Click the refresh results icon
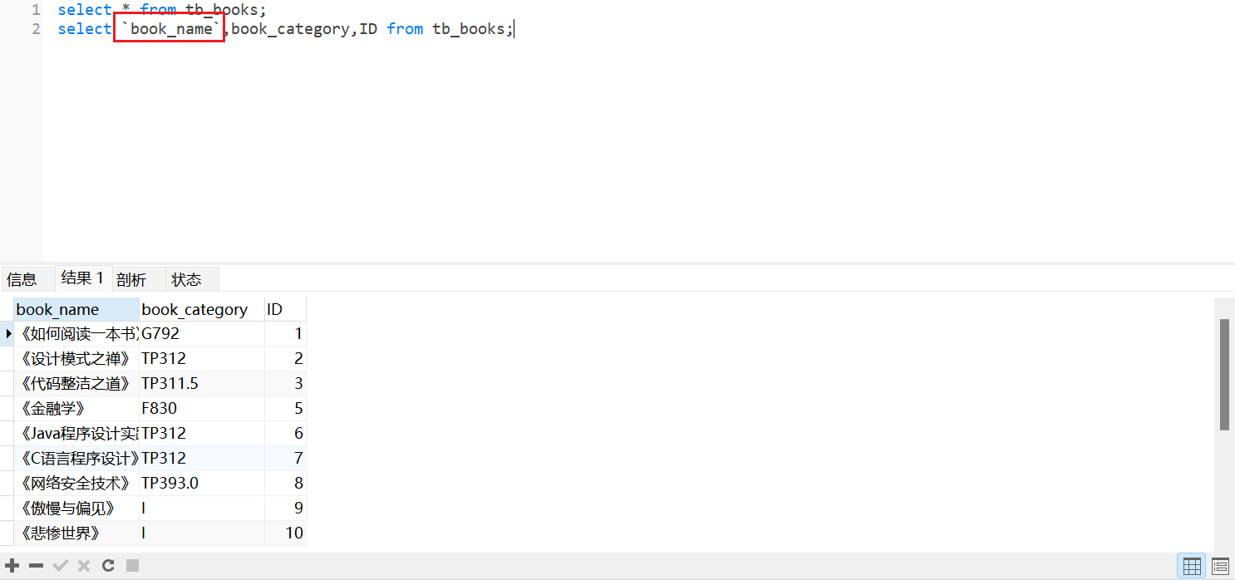This screenshot has width=1235, height=580. [108, 566]
